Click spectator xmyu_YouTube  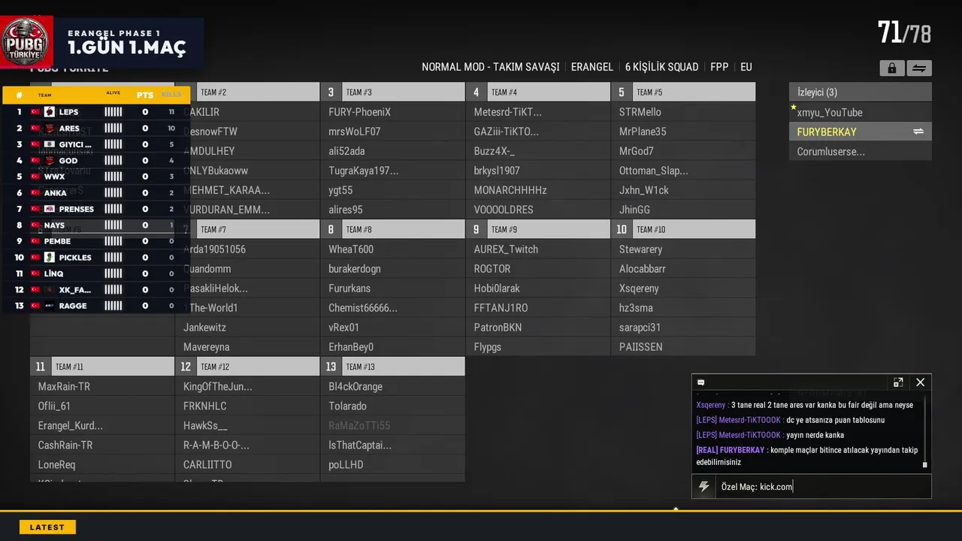pos(861,112)
